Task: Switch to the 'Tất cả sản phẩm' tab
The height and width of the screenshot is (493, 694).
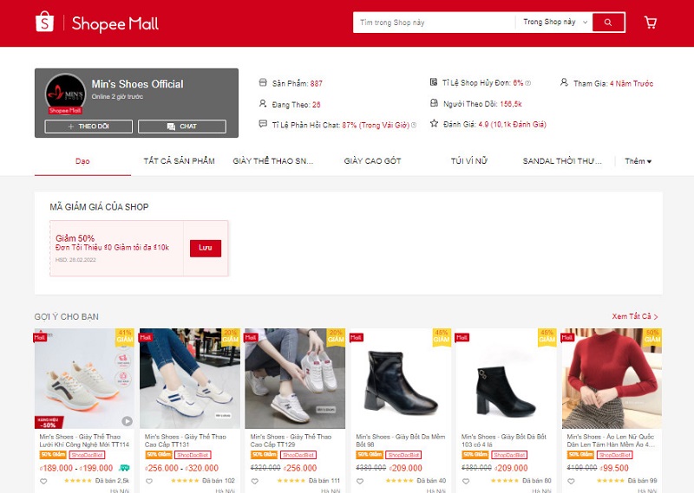Action: pos(179,161)
